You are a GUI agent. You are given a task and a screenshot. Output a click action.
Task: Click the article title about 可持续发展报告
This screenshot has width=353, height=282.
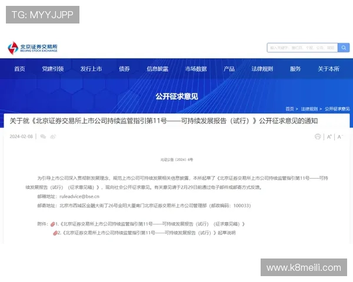tap(164, 121)
